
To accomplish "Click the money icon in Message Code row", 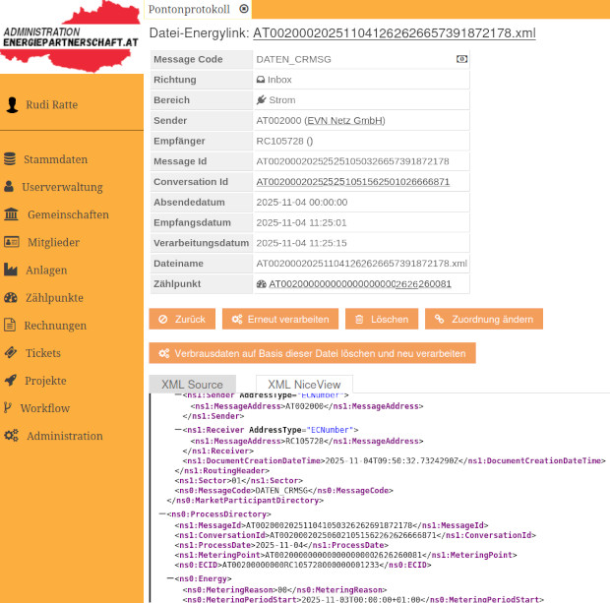I will coord(461,59).
